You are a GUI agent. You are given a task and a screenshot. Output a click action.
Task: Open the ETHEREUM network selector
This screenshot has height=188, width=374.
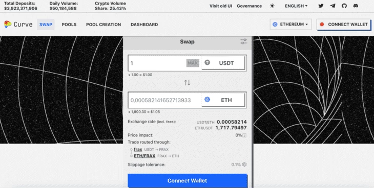(291, 25)
